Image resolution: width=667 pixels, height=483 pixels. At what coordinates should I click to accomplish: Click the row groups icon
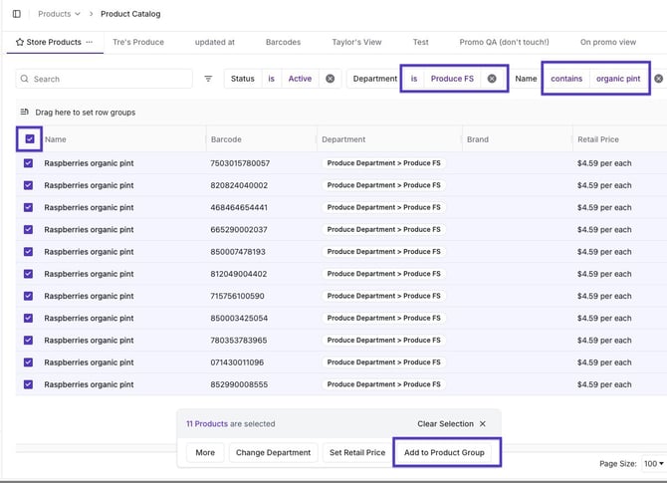point(25,113)
